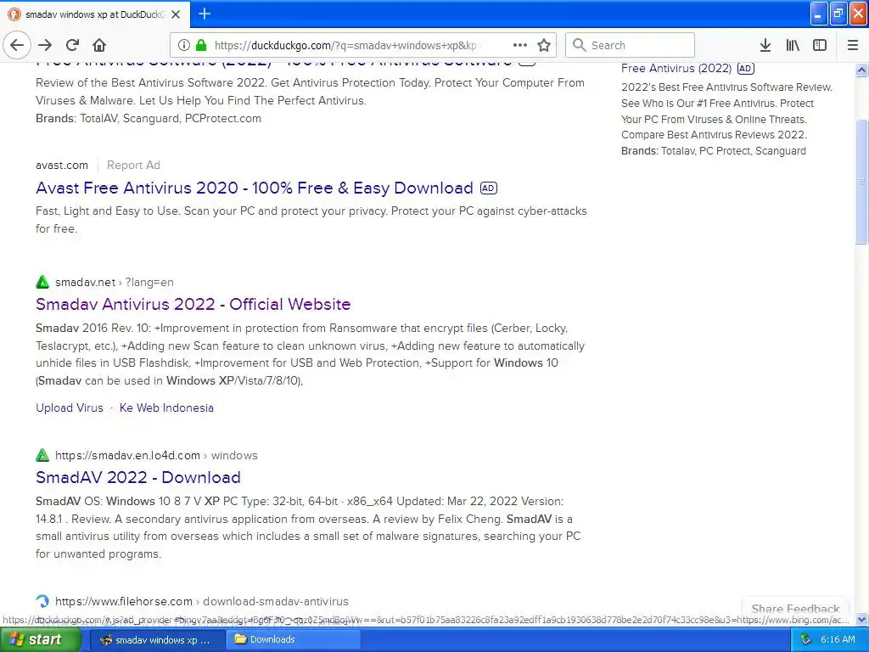Open a new tab with plus icon

click(x=205, y=14)
